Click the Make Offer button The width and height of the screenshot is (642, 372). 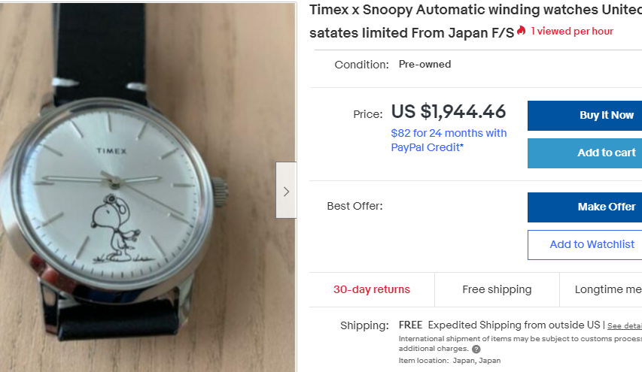click(584, 207)
